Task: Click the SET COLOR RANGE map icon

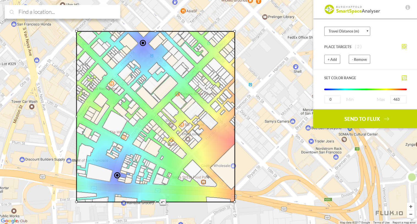Action: click(x=404, y=78)
